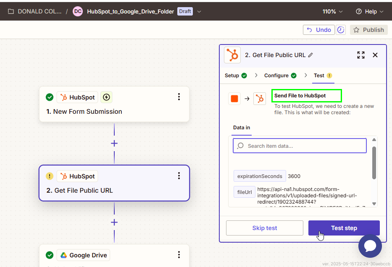The height and width of the screenshot is (267, 392).
Task: Click the Undo button
Action: coord(319,30)
